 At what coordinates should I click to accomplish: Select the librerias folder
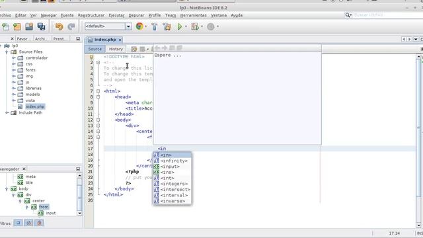(34, 88)
